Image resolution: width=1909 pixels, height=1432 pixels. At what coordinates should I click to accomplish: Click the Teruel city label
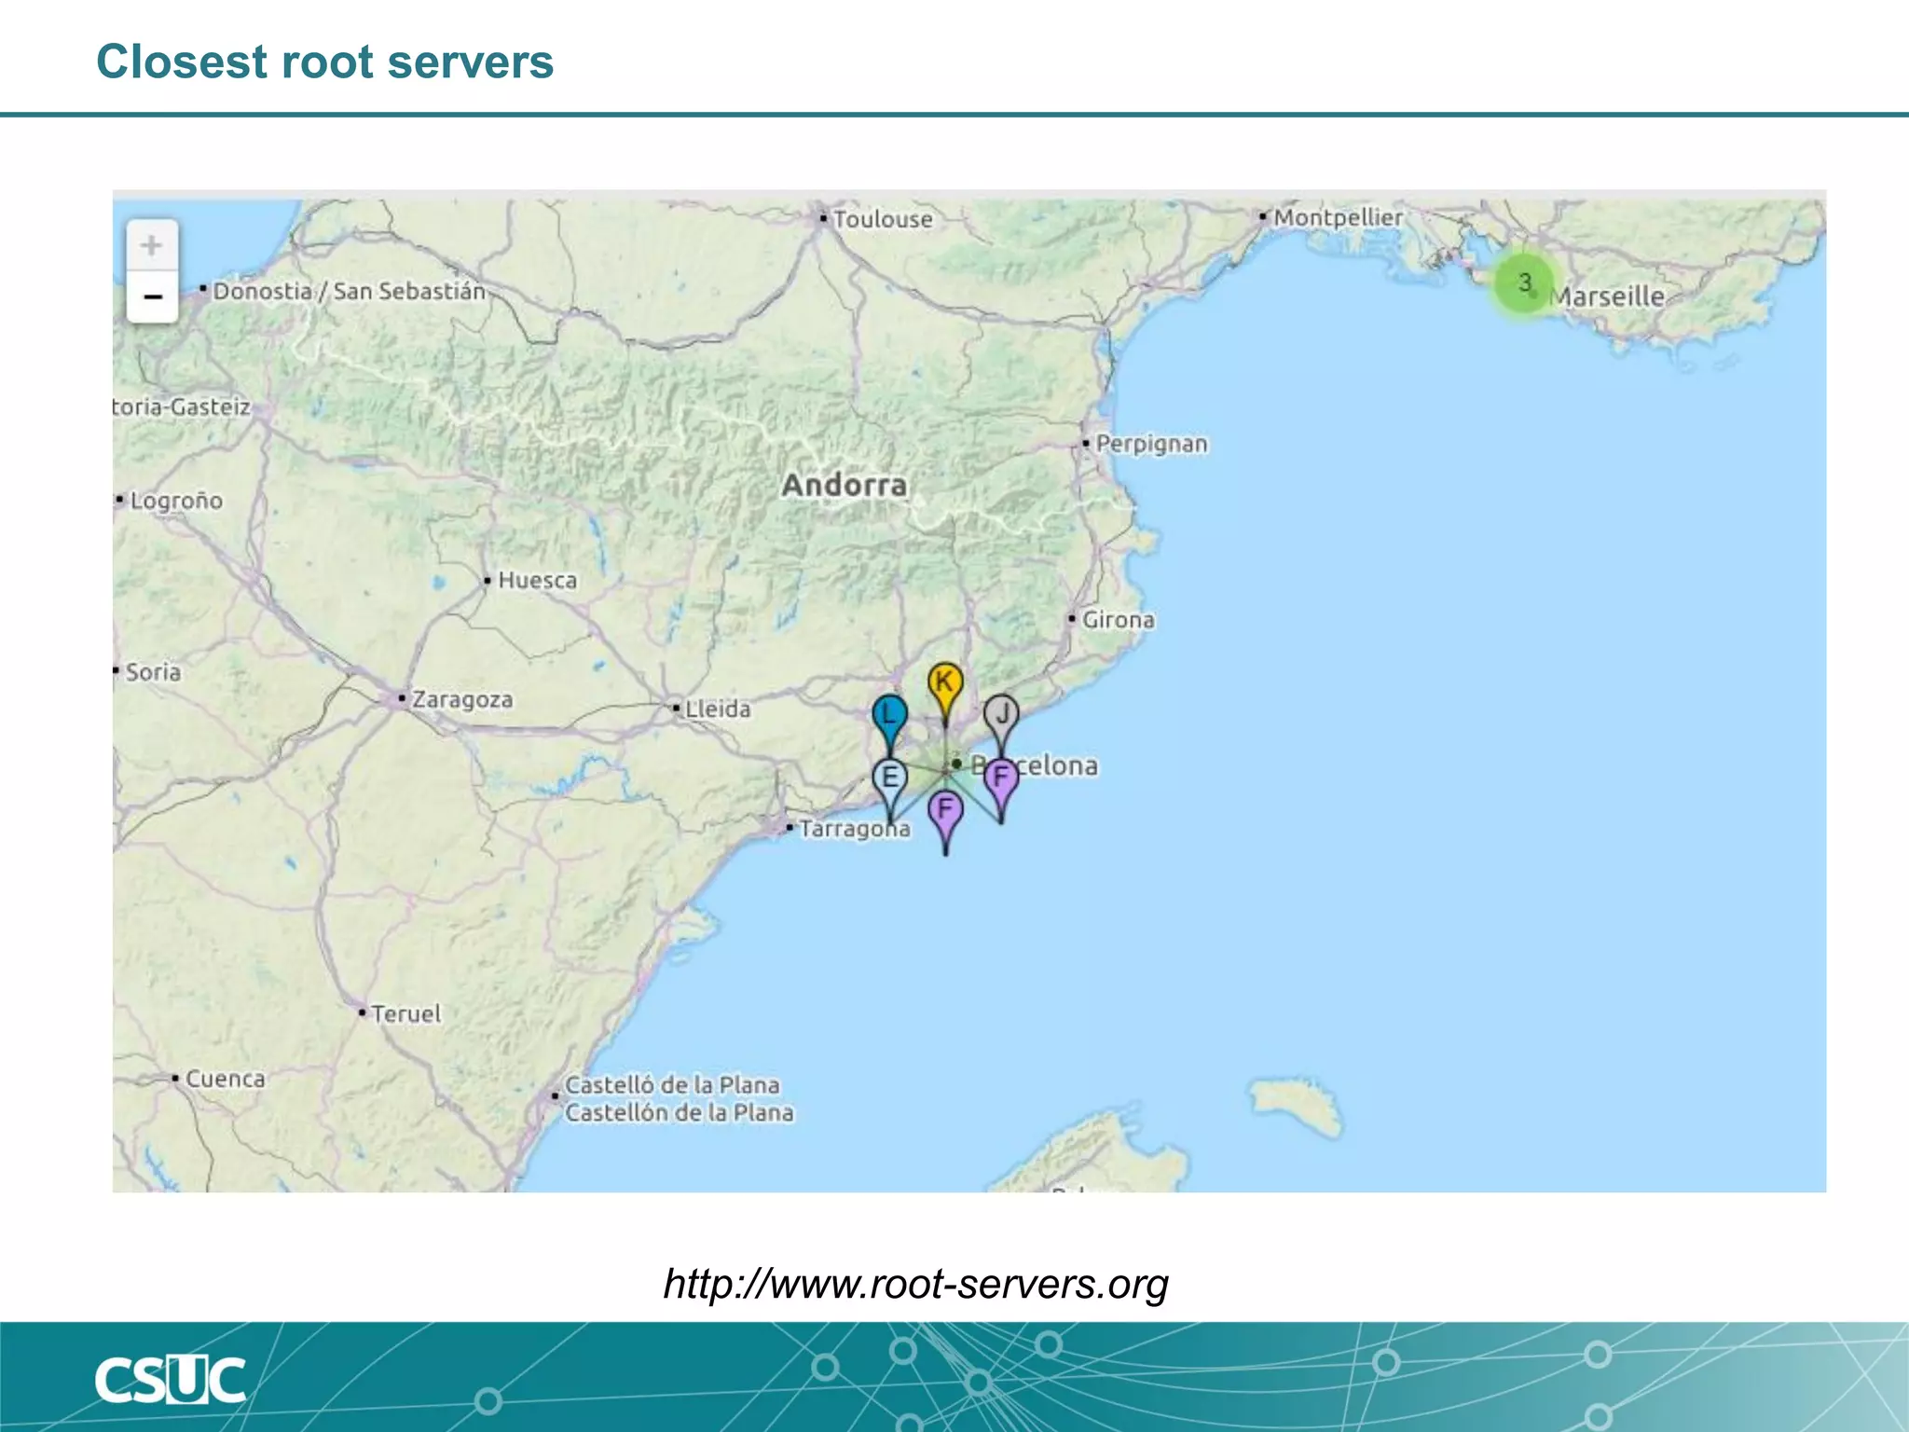tap(405, 1014)
